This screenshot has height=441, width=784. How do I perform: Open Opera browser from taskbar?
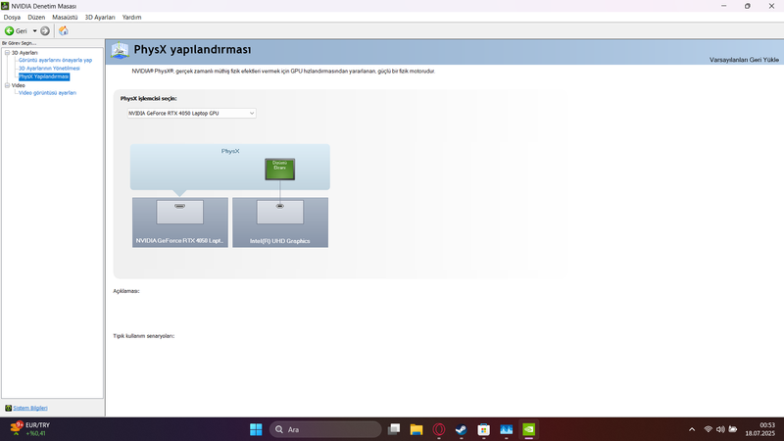(439, 429)
